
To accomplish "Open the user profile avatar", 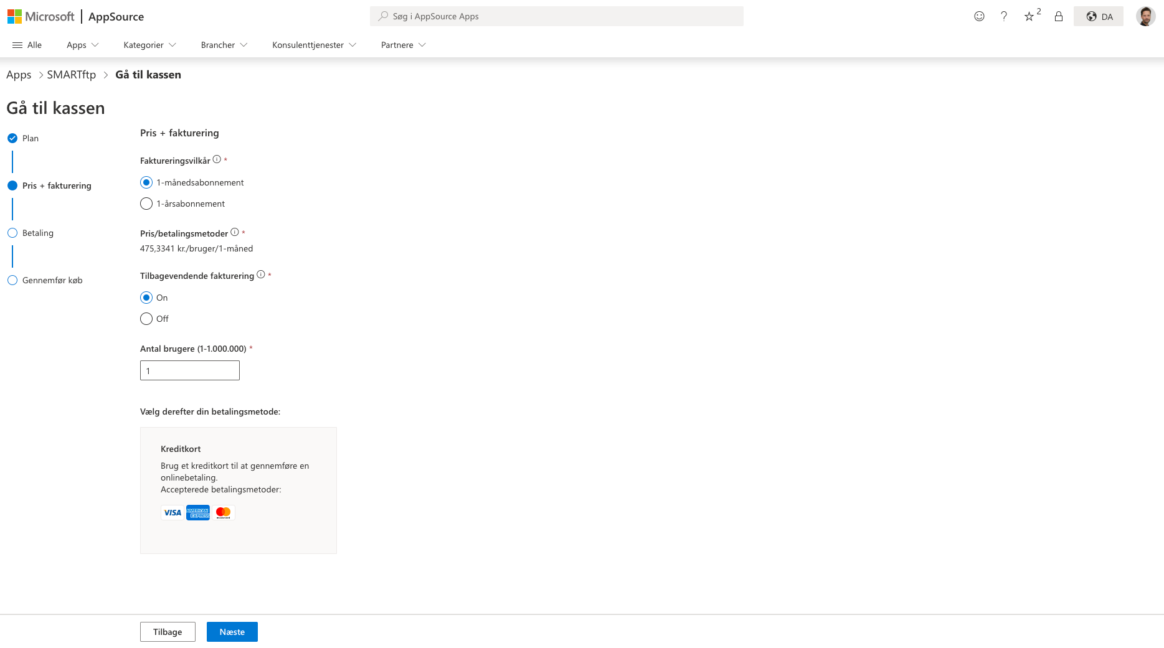I will click(x=1145, y=16).
